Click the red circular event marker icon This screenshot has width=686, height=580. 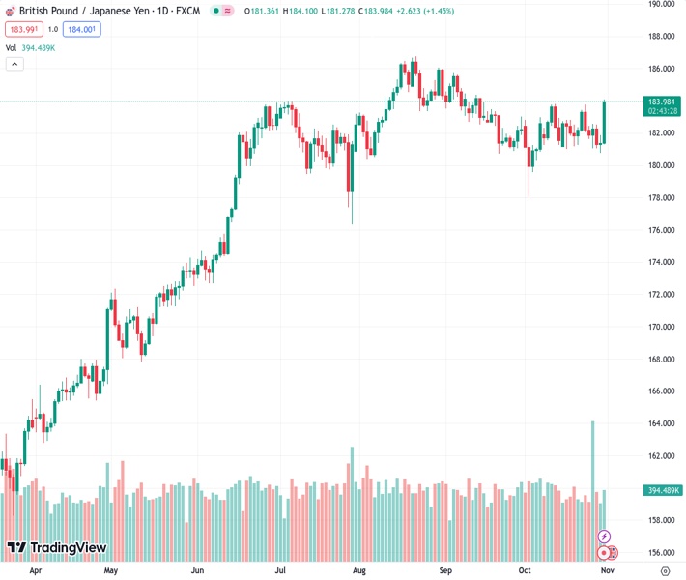tap(605, 553)
